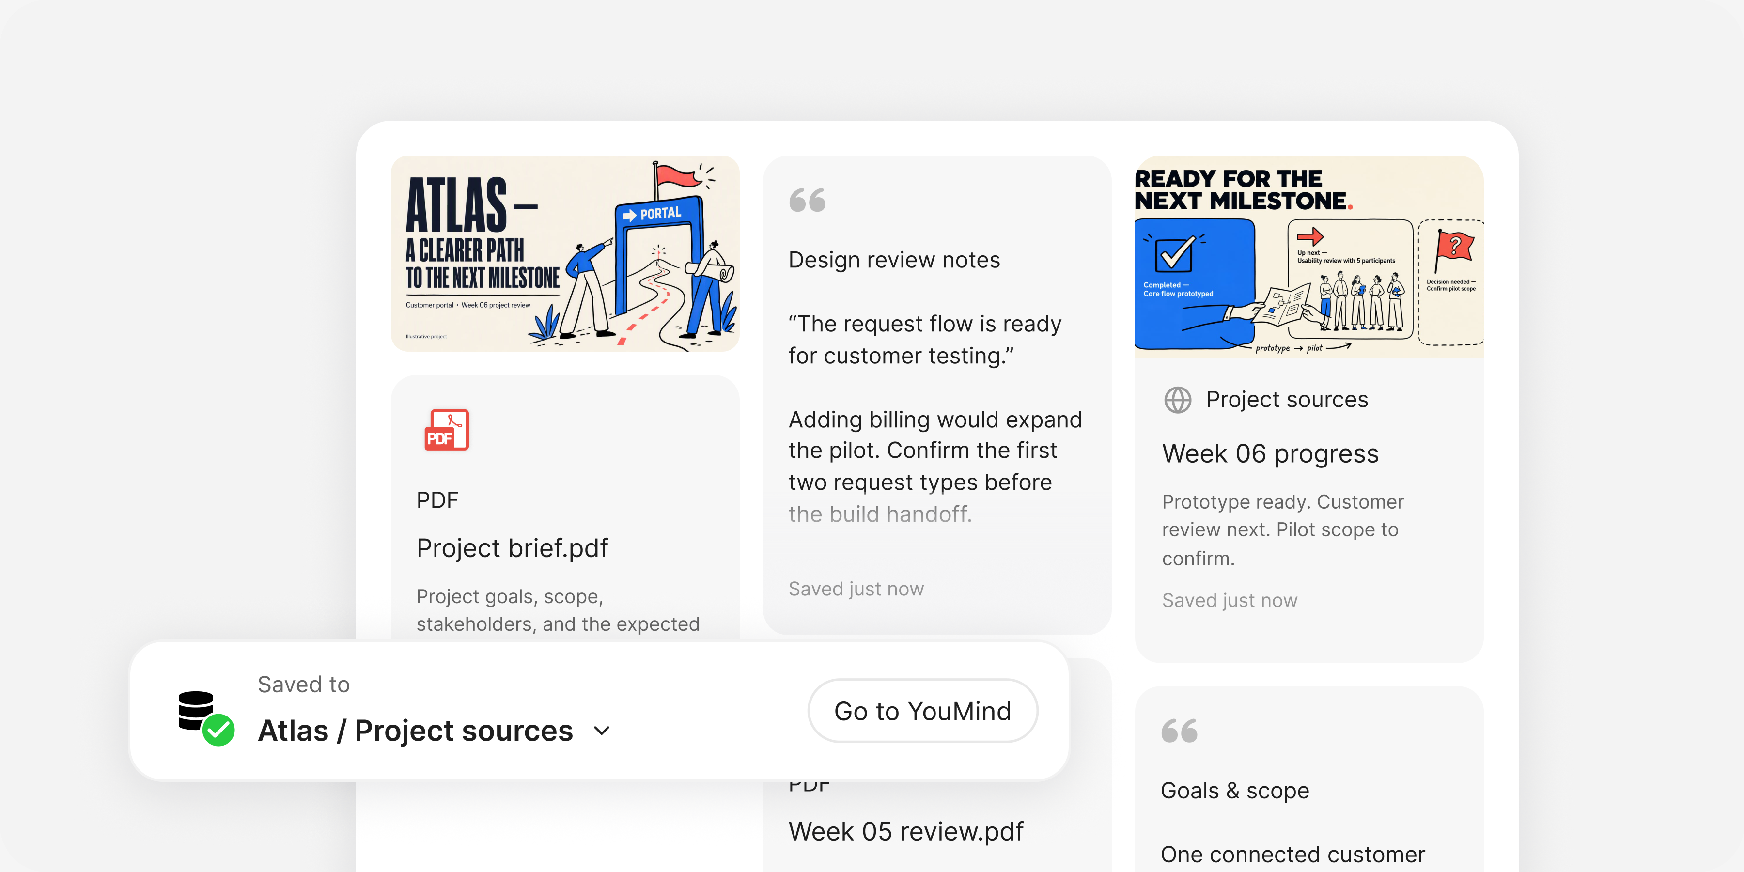The image size is (1744, 872).
Task: Click the Prototype ready summary text
Action: 1283,530
